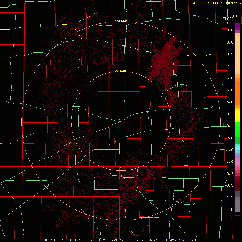Click the 5.8 scale label

pos(230,90)
